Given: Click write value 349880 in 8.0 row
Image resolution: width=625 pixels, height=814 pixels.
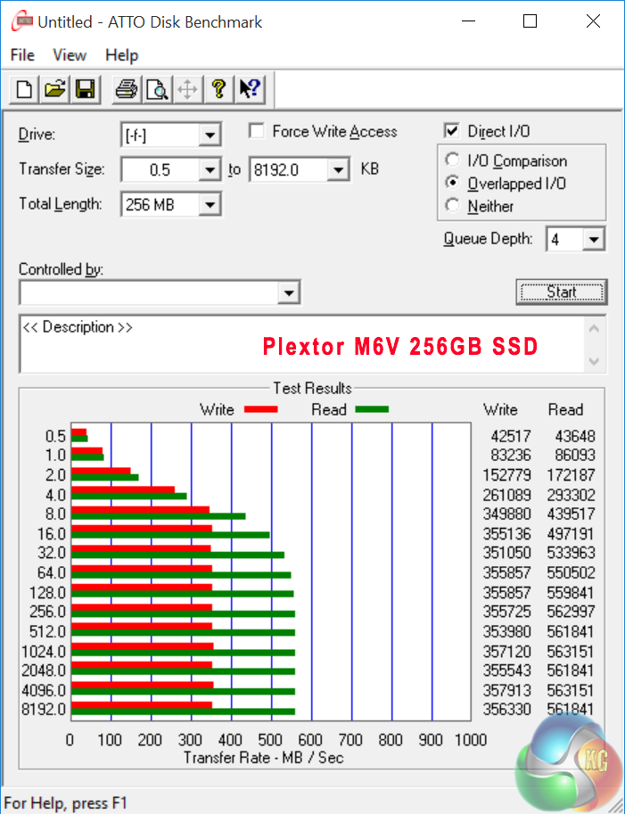Looking at the screenshot, I should 506,514.
